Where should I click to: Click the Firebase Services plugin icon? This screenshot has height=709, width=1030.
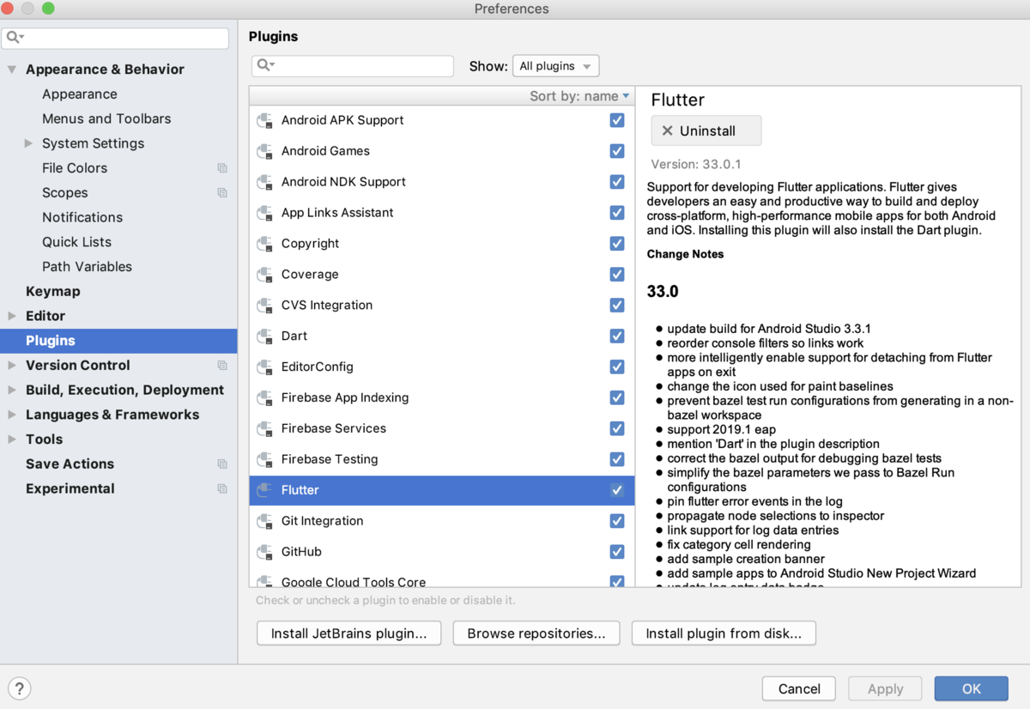click(x=264, y=430)
